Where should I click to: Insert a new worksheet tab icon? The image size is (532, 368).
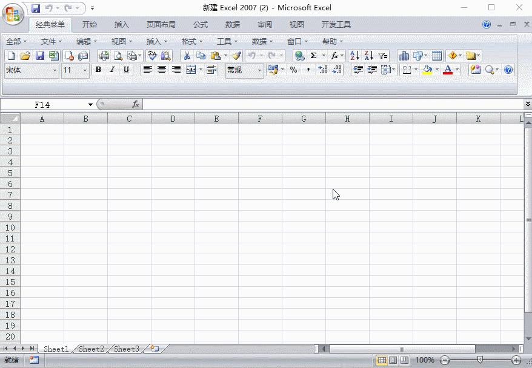[155, 349]
